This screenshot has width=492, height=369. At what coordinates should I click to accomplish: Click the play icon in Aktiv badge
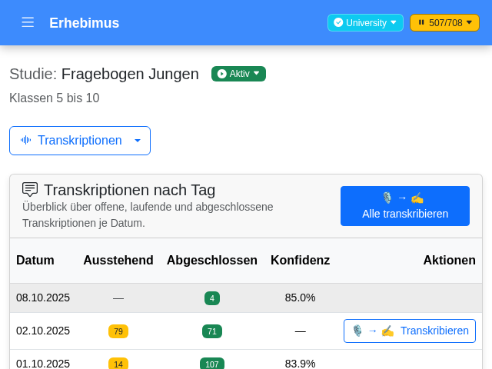221,74
